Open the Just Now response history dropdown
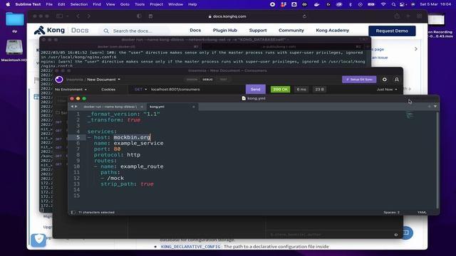The height and width of the screenshot is (256, 456). tap(387, 90)
